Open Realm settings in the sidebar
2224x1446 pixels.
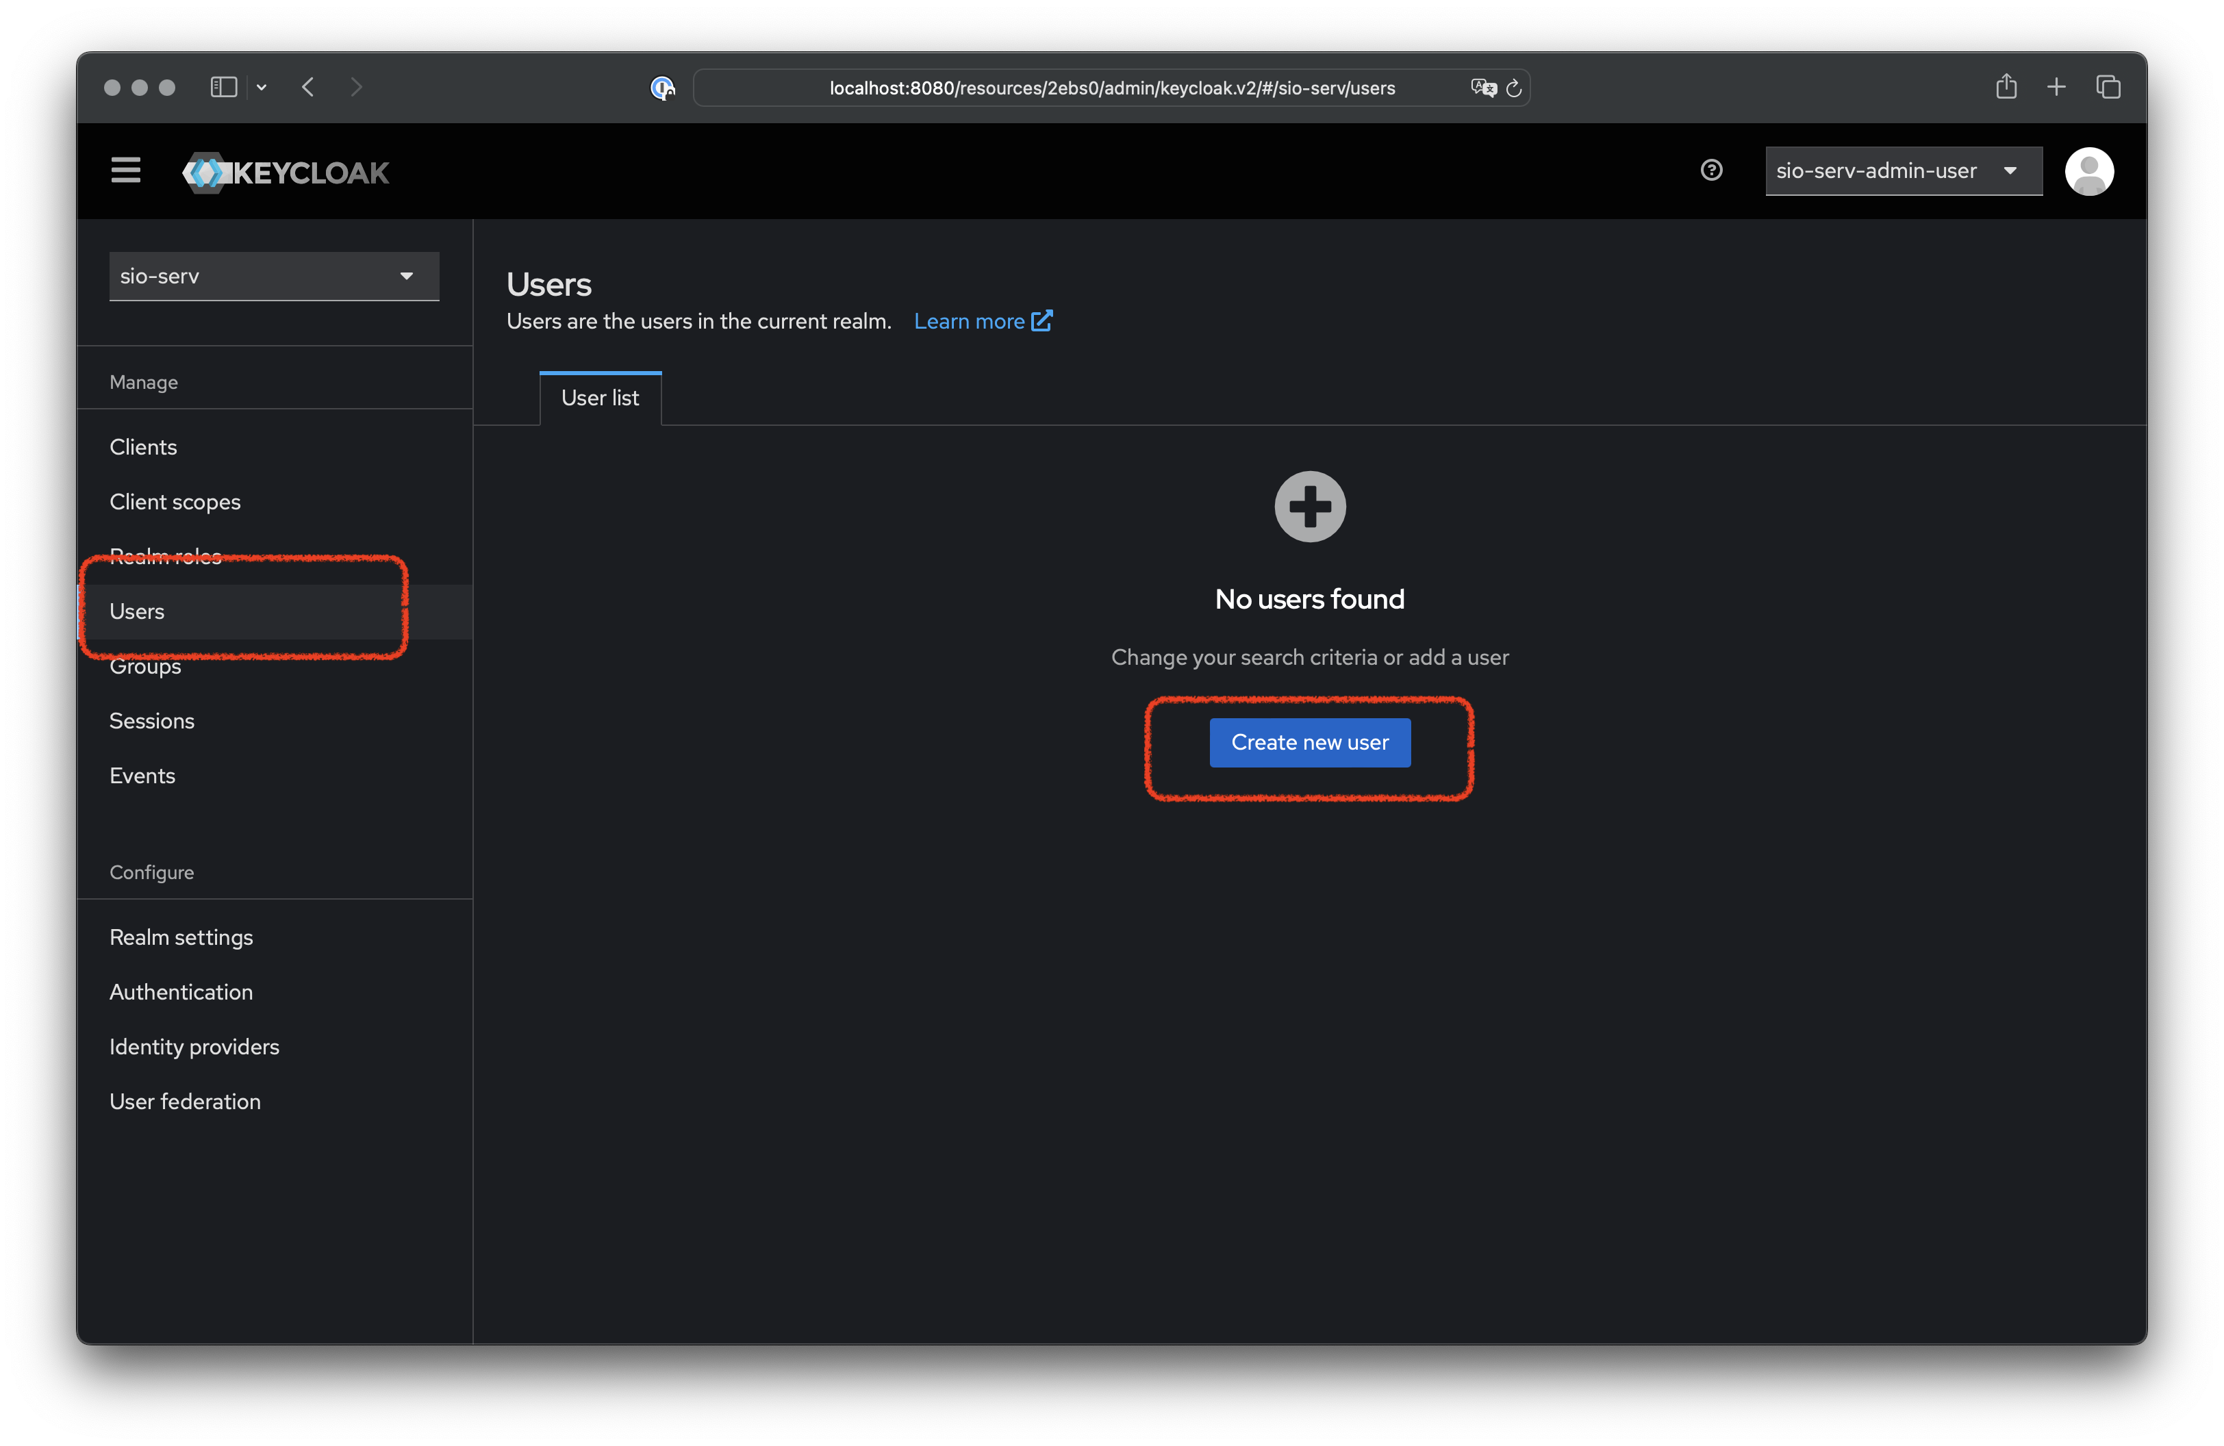274,937
